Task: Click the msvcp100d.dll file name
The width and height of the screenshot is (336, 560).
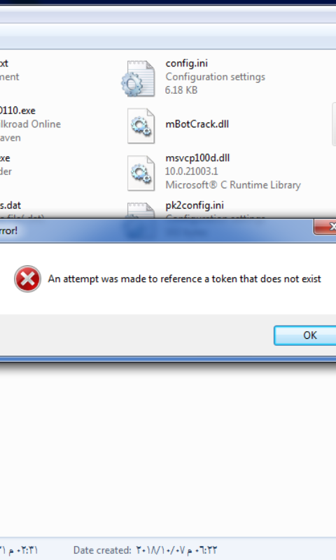Action: [197, 158]
